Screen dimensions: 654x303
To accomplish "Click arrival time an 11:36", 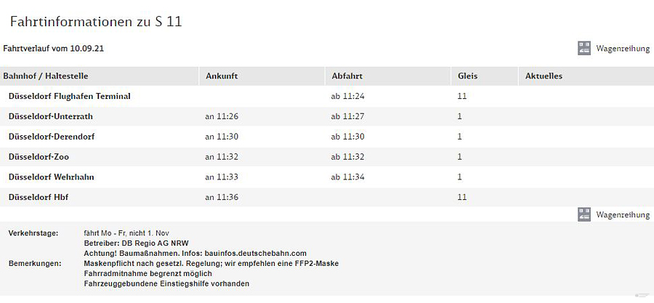I will [222, 197].
